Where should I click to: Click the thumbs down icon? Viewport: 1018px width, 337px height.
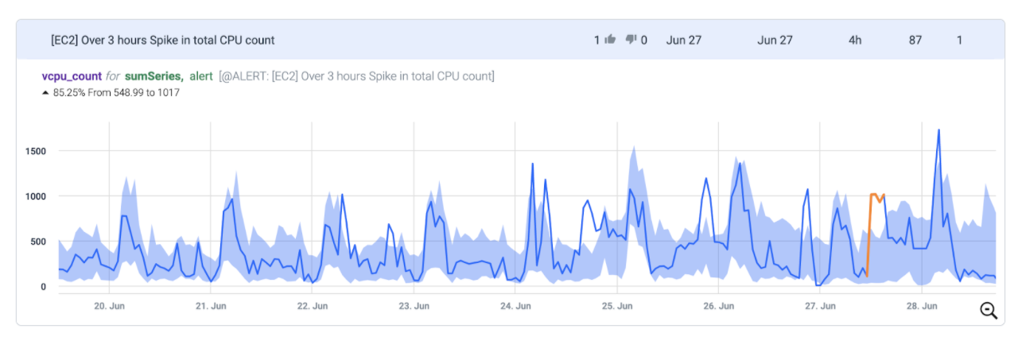(x=631, y=40)
